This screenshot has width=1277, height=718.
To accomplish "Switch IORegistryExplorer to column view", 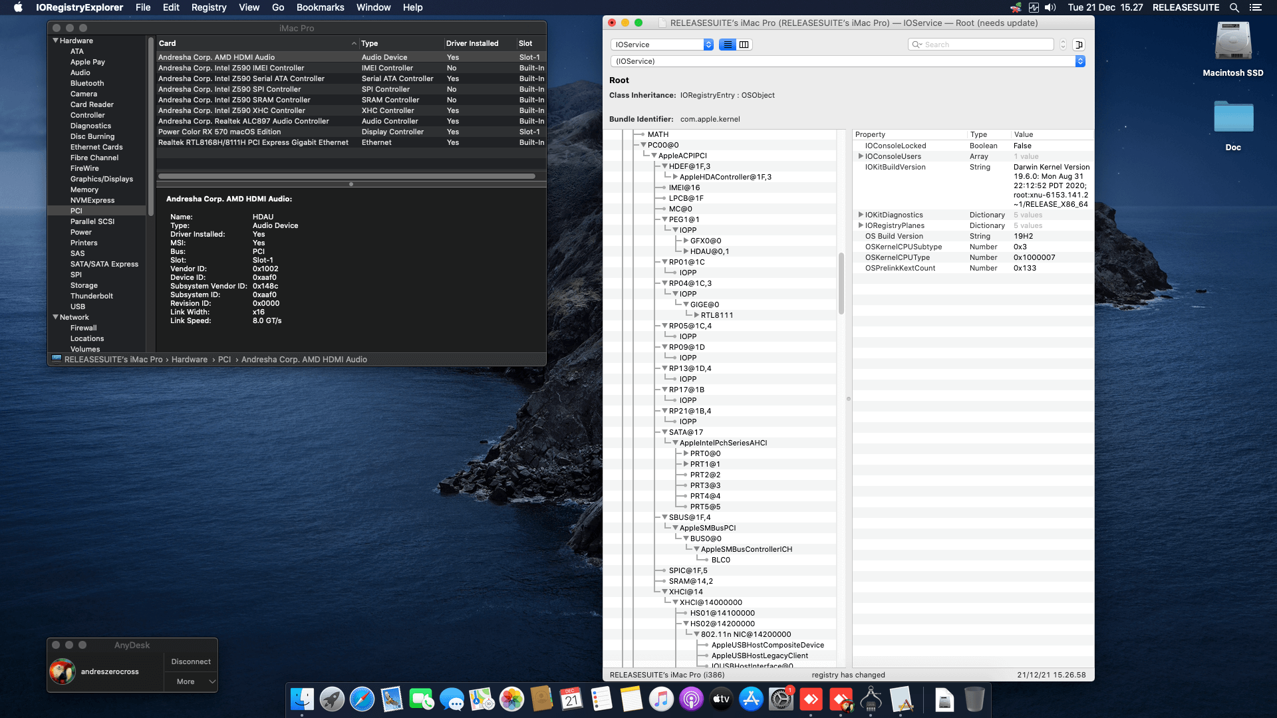I will tap(744, 45).
